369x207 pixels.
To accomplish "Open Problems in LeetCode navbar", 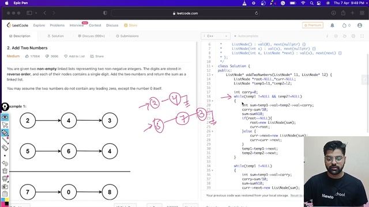I will point(57,25).
